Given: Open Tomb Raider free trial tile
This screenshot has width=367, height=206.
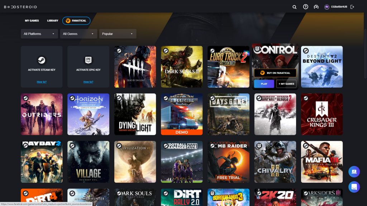Looking at the screenshot, I should point(228,162).
